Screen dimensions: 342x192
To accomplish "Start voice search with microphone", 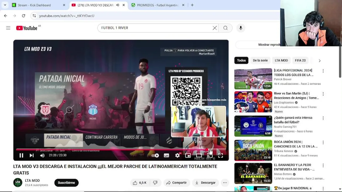I will [241, 28].
